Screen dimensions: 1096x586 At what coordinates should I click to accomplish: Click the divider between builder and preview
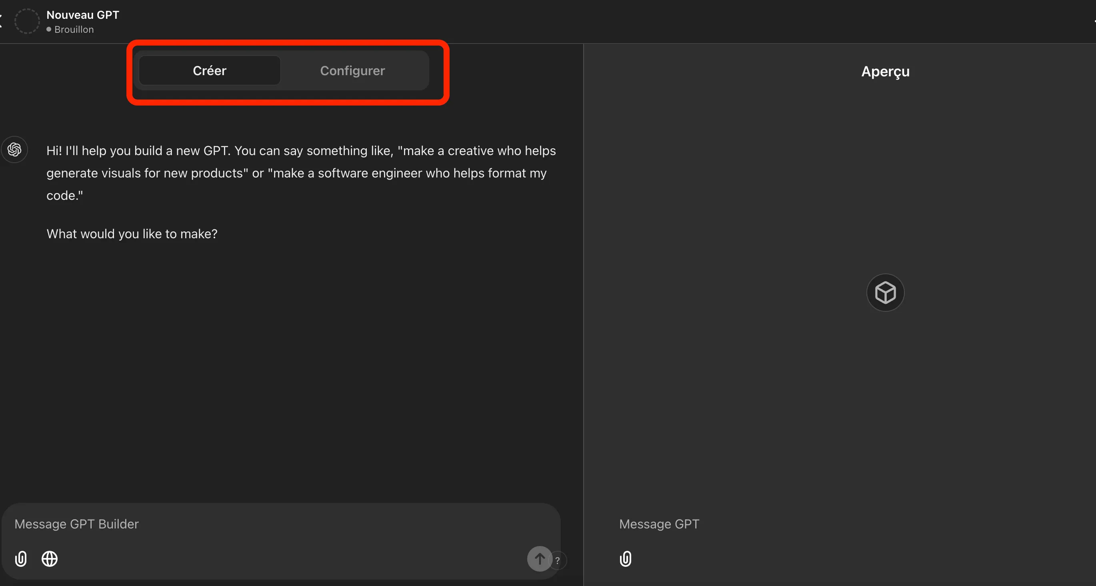pyautogui.click(x=583, y=298)
